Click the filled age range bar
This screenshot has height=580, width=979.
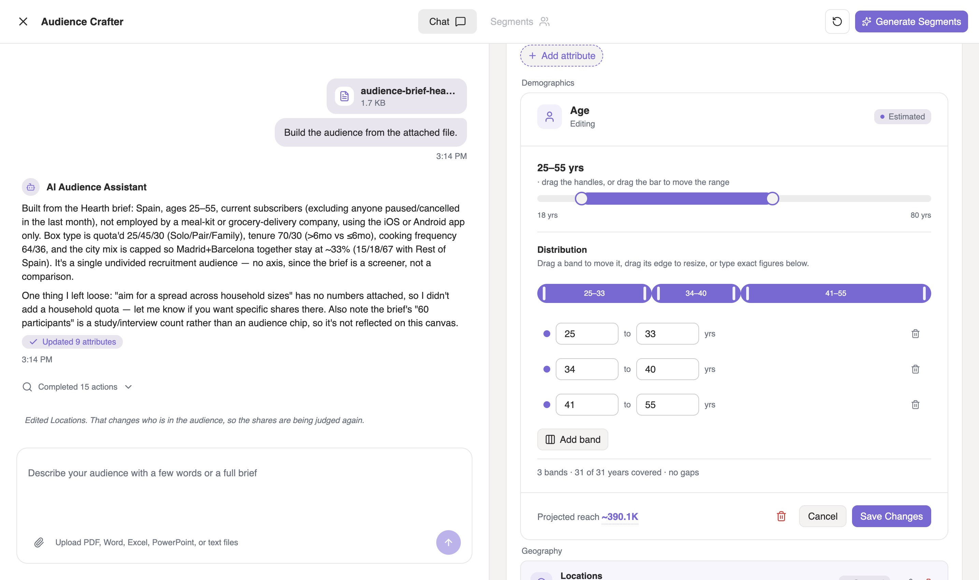677,199
